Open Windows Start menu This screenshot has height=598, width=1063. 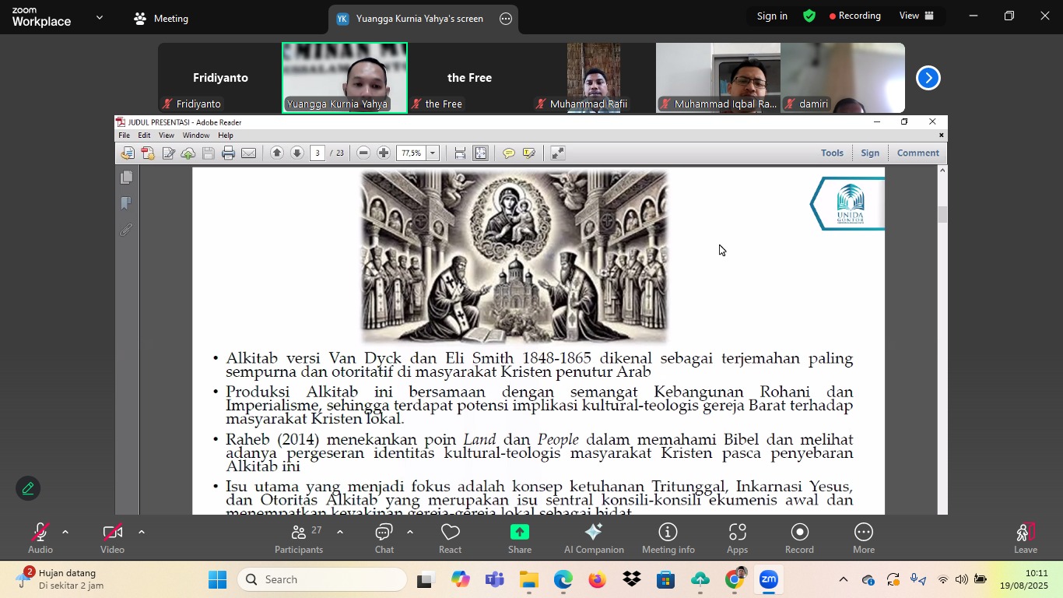pos(218,579)
